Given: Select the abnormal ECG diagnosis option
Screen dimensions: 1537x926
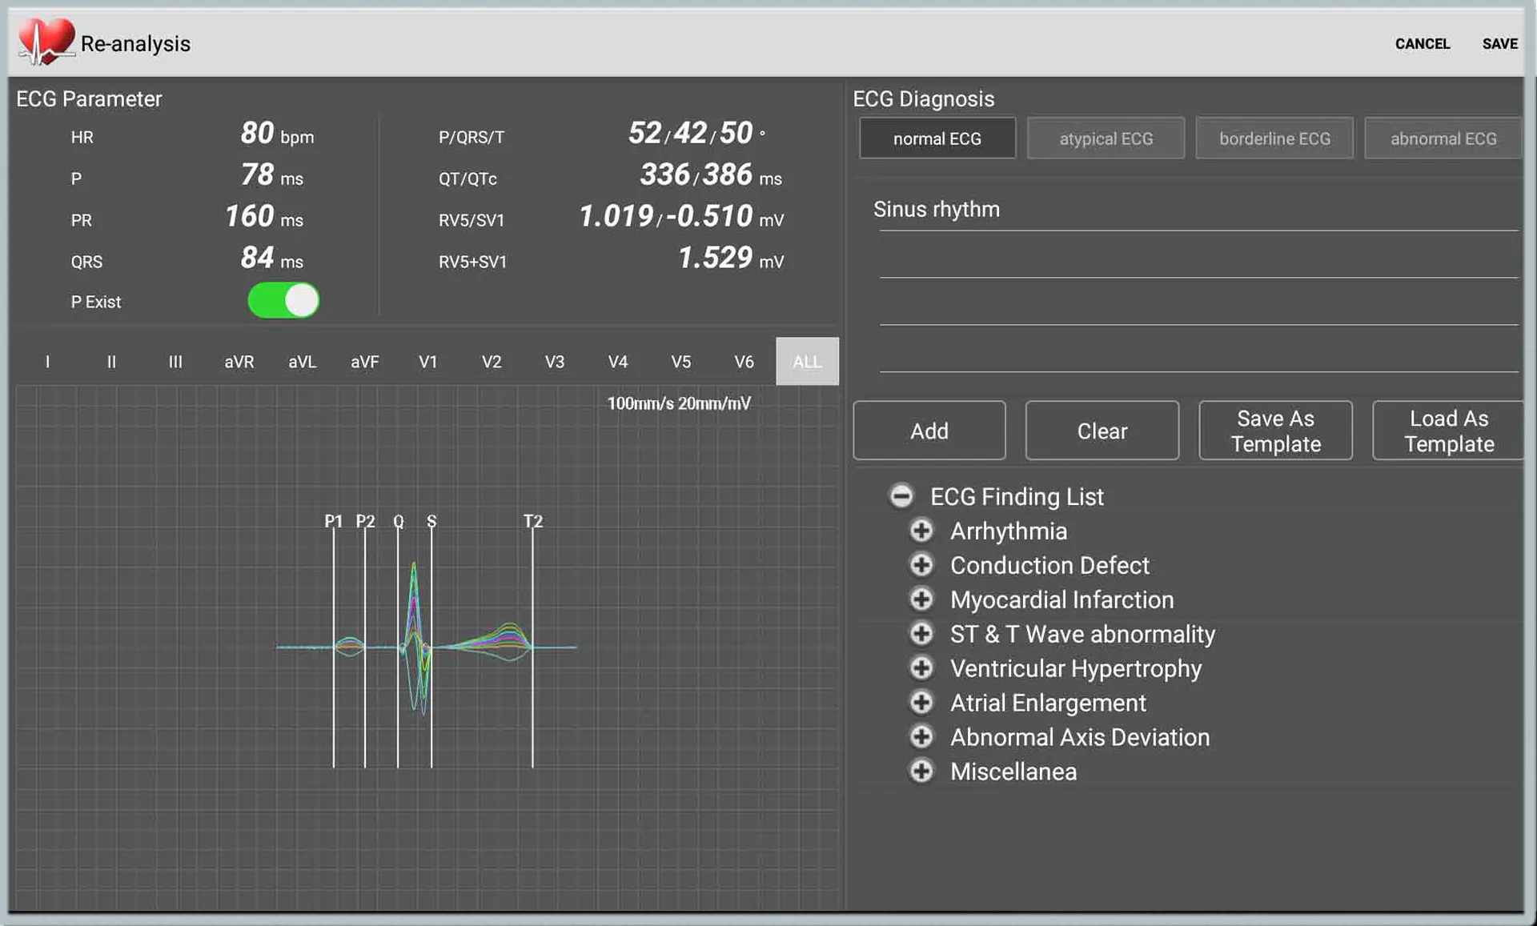Looking at the screenshot, I should pos(1443,138).
